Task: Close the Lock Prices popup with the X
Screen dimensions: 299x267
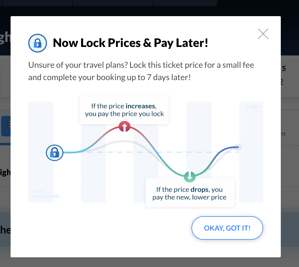Action: pos(263,34)
